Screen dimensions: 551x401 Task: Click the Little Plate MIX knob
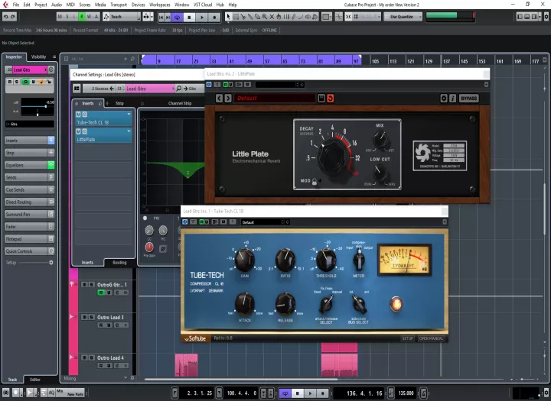tap(380, 139)
